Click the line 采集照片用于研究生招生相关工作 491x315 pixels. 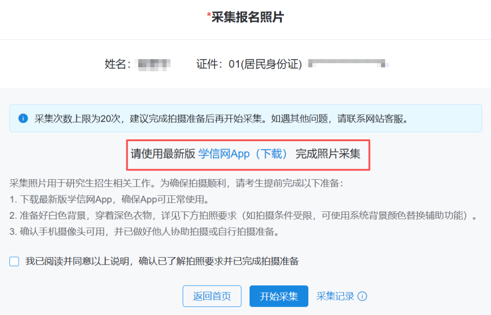tap(176, 183)
